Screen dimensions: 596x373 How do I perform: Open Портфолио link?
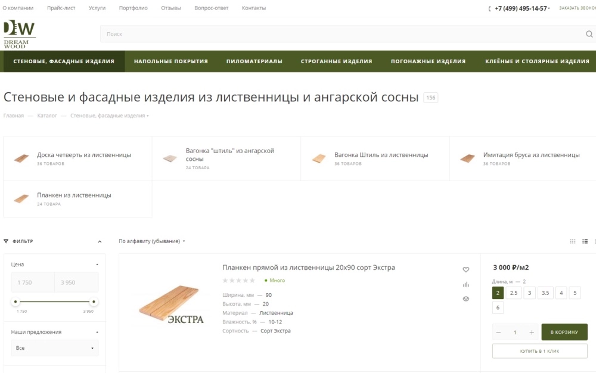(x=134, y=8)
